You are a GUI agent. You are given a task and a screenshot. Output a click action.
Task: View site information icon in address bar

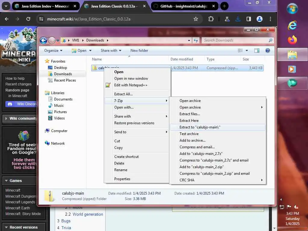click(41, 19)
